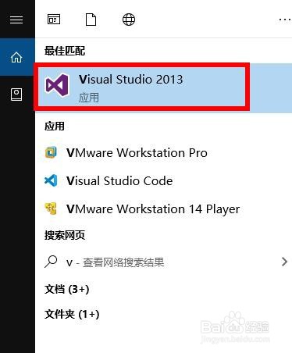Viewport: 292px width, 353px height.
Task: Open Visual Studio Code result
Action: [163, 180]
